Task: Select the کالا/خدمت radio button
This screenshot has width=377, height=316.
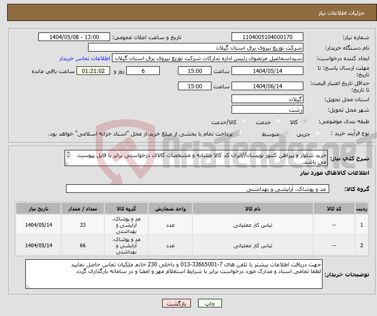Action: [x=244, y=122]
